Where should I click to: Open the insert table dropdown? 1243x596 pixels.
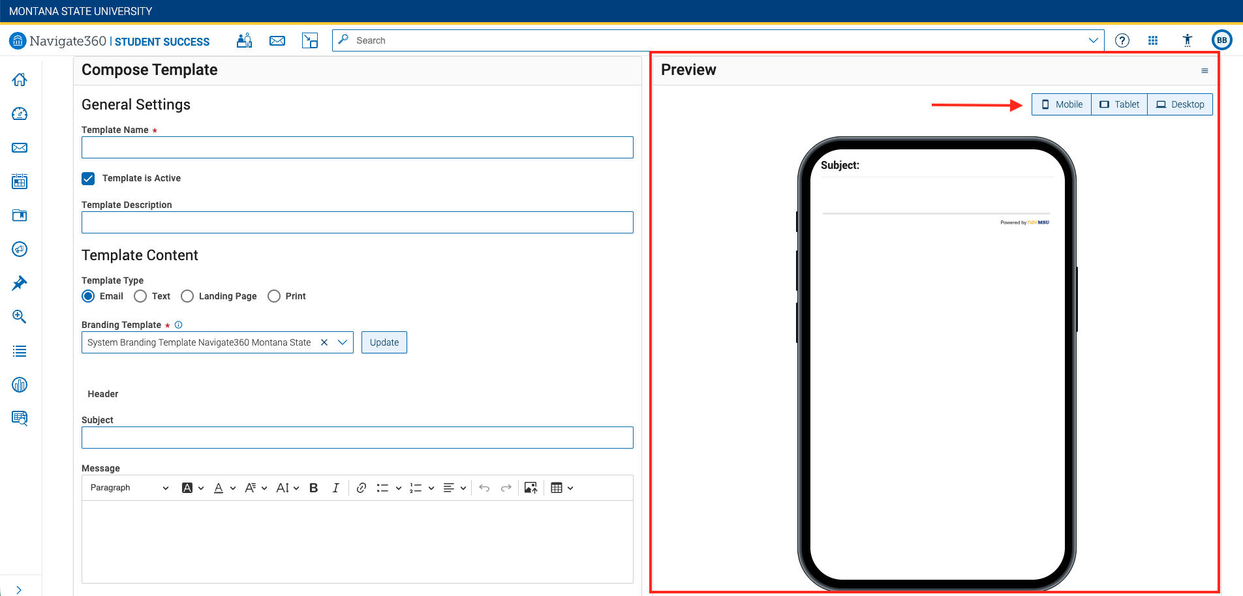562,488
